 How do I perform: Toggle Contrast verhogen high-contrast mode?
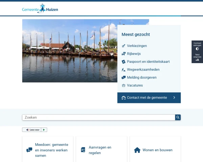197,47
